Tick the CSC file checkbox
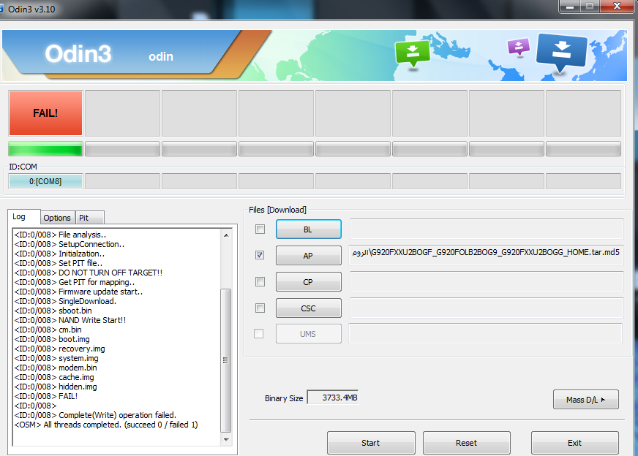The width and height of the screenshot is (638, 456). [x=260, y=308]
